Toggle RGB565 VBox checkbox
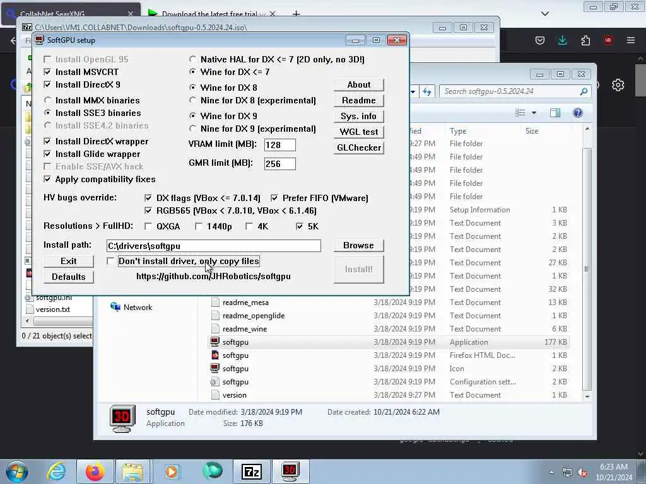The image size is (646, 484). pyautogui.click(x=148, y=210)
